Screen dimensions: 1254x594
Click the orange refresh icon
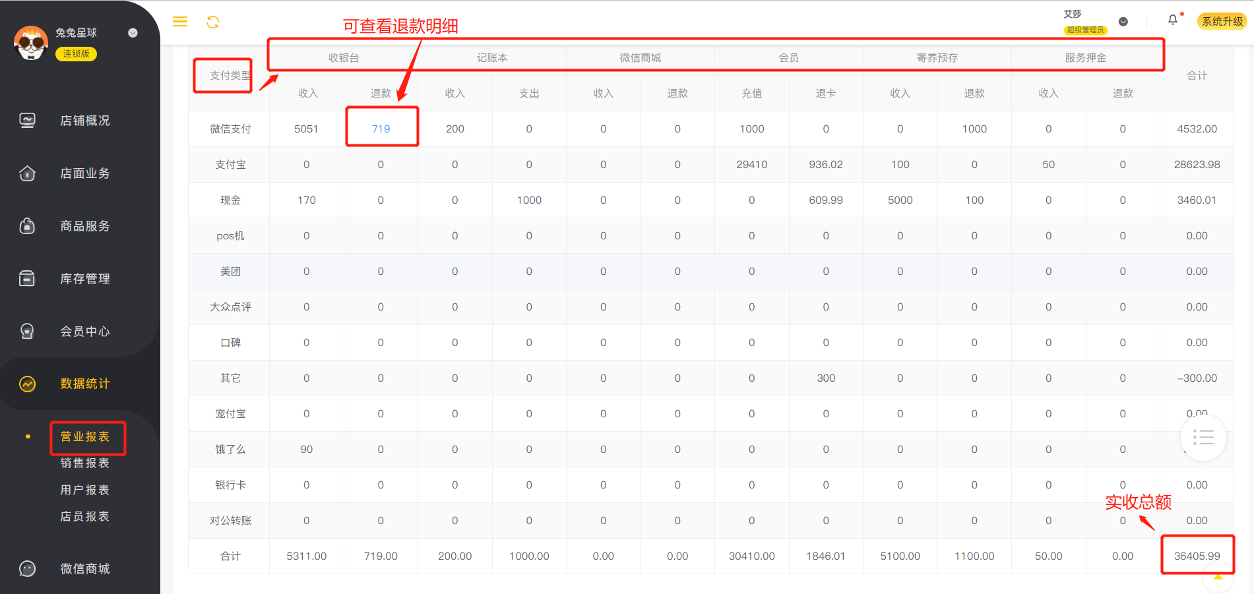point(213,22)
